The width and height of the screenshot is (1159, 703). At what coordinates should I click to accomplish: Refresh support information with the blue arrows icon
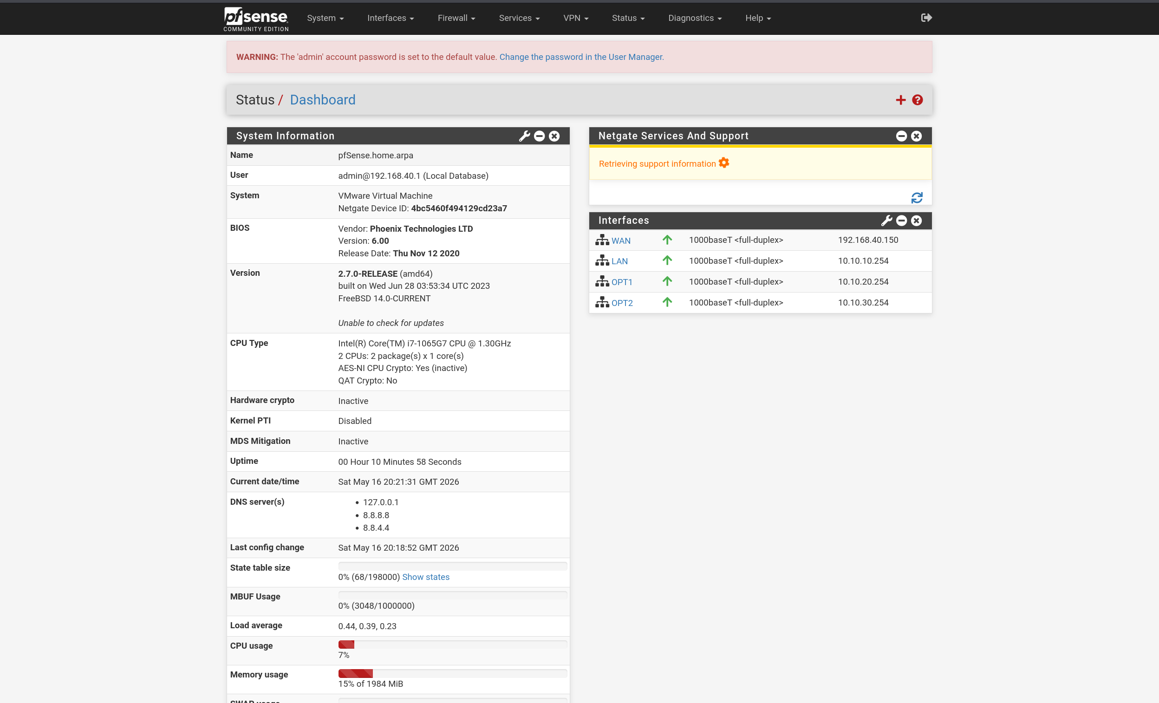tap(917, 198)
